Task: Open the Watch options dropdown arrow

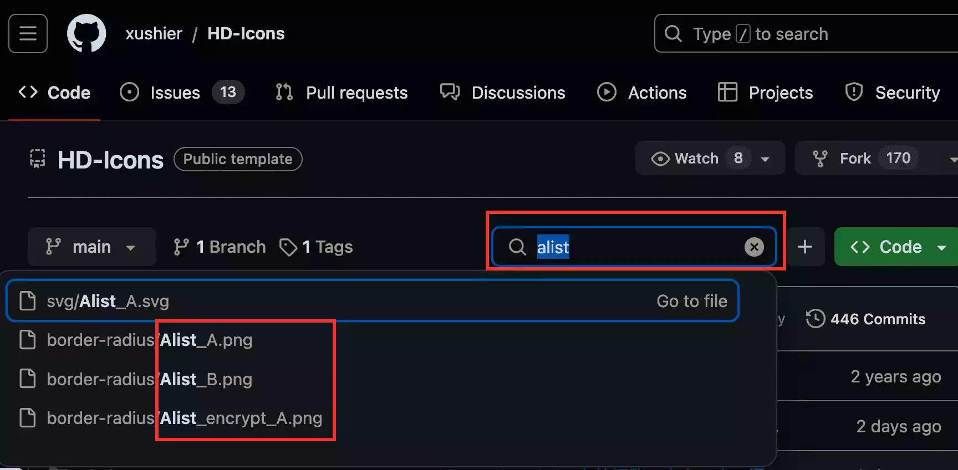Action: click(x=765, y=159)
